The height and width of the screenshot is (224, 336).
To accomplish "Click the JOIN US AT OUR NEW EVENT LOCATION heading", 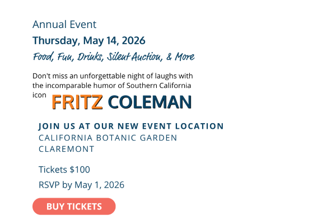I will pyautogui.click(x=131, y=127).
